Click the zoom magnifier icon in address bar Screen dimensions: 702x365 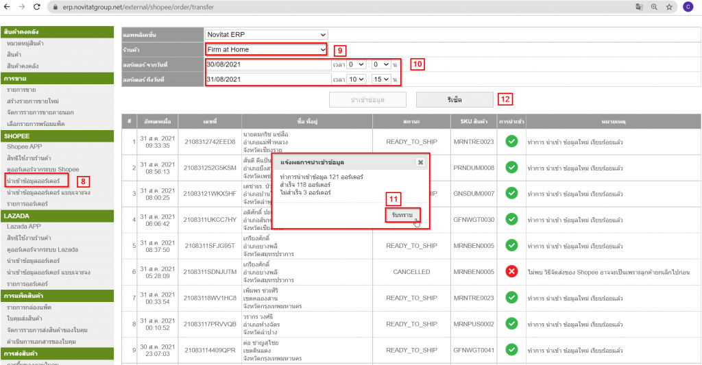pos(654,7)
